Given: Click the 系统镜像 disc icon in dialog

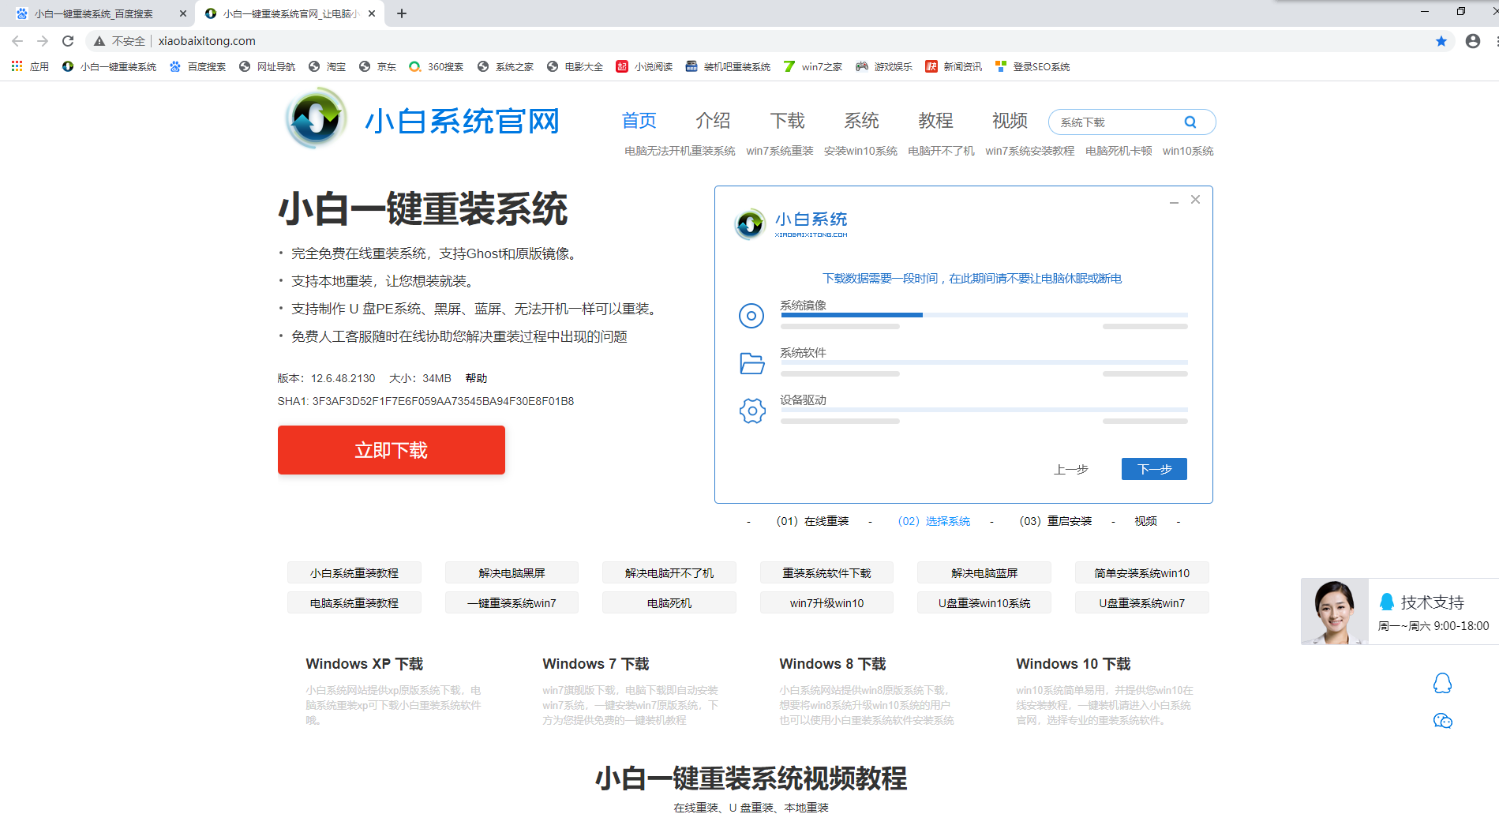Looking at the screenshot, I should [751, 316].
